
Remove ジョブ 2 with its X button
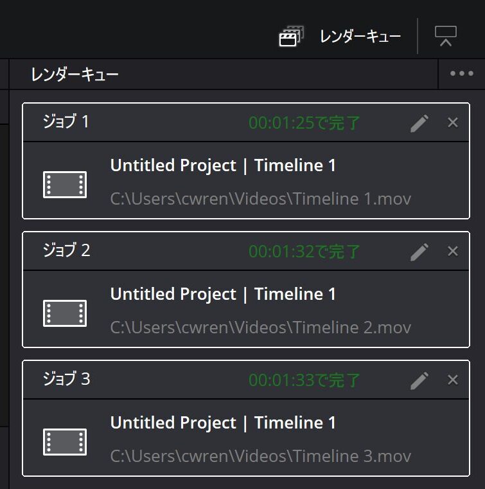453,251
